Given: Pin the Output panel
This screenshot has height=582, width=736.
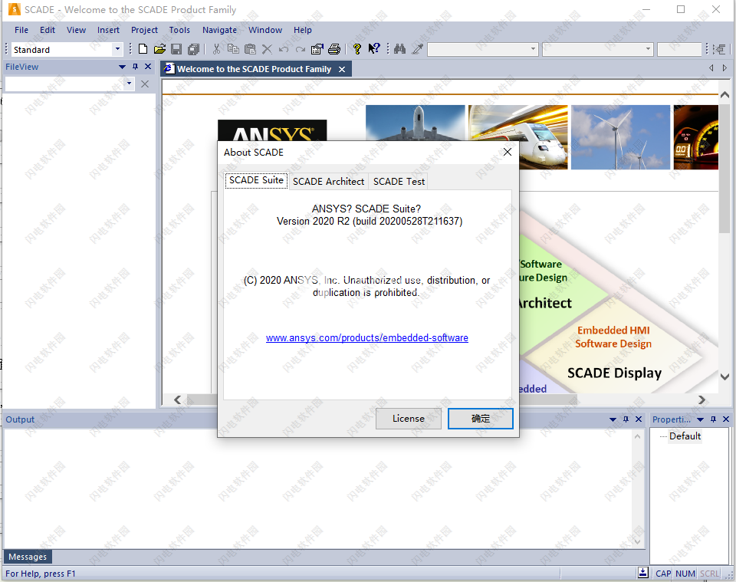Looking at the screenshot, I should (626, 419).
